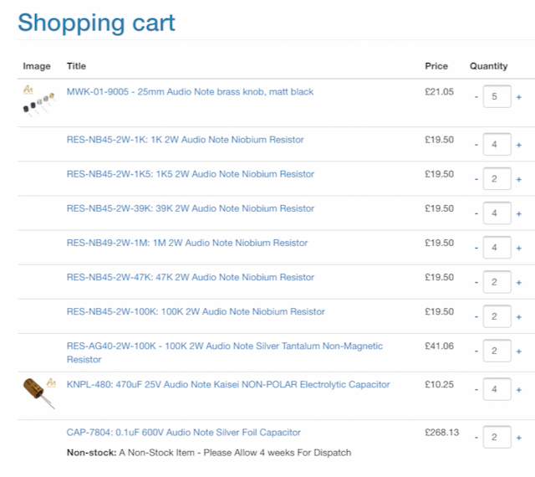Decrease quantity of Kaisei Electrolytic Capacitor

tap(476, 390)
